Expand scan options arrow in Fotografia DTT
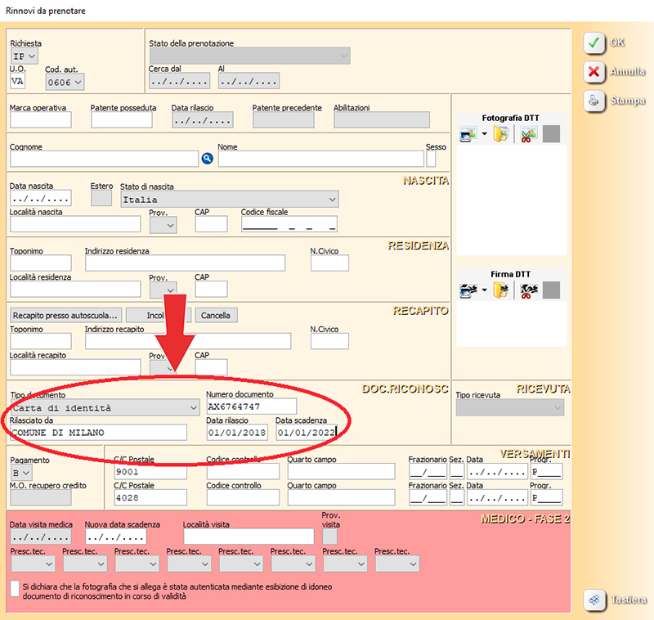 coord(483,135)
